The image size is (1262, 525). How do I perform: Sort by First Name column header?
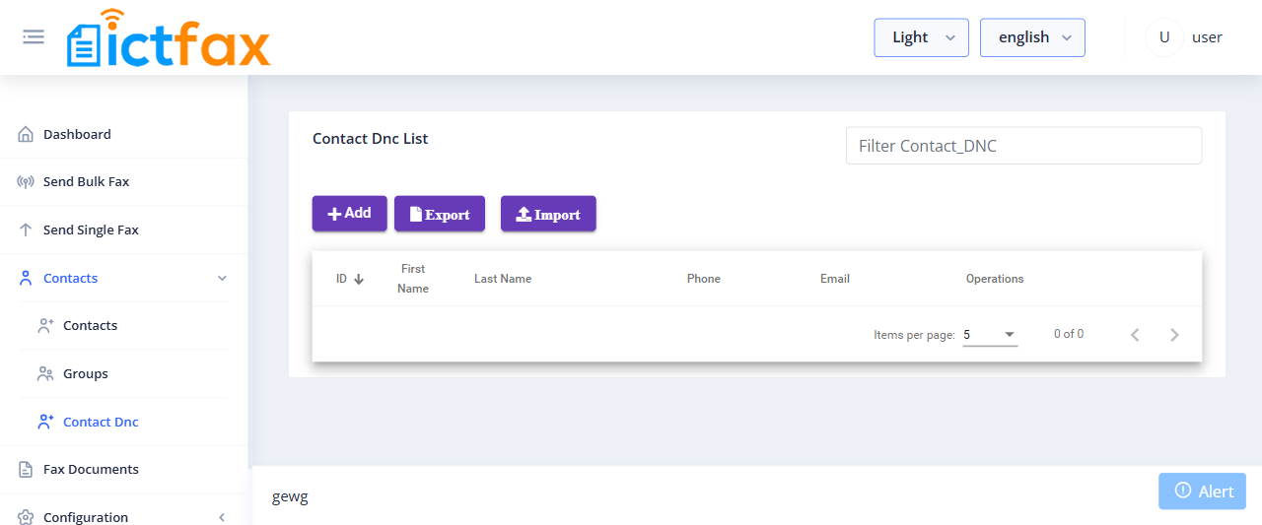coord(413,279)
